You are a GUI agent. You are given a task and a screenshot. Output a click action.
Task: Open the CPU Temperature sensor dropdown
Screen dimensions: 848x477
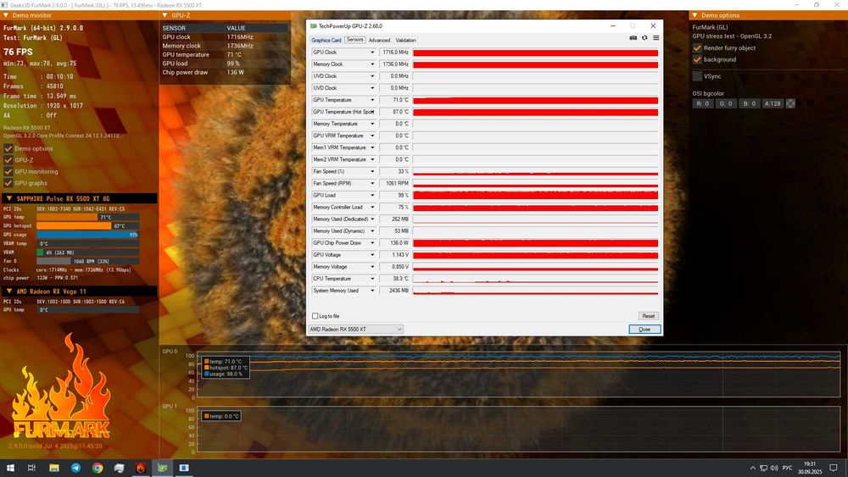[372, 279]
